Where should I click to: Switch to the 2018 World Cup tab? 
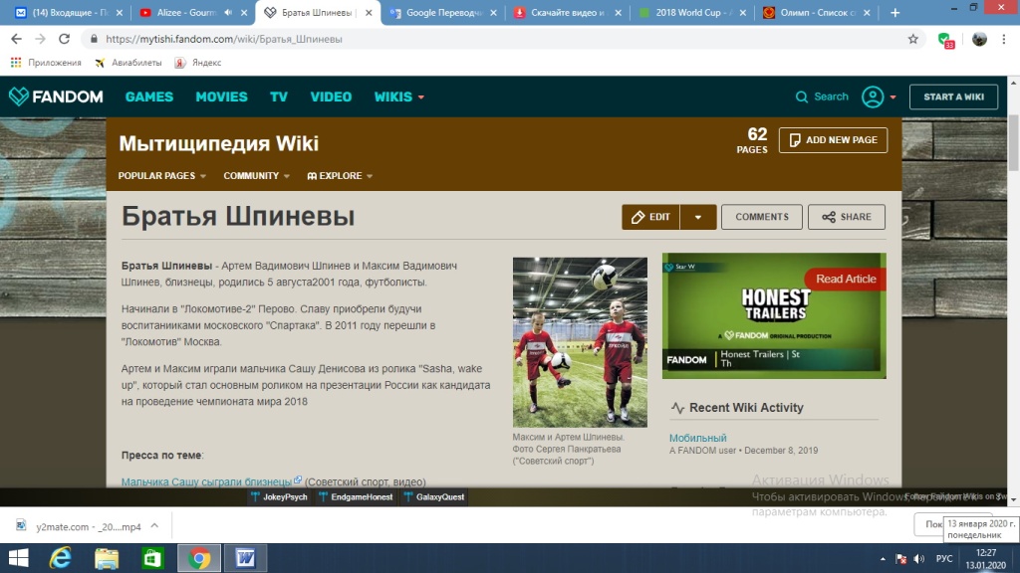coord(691,12)
